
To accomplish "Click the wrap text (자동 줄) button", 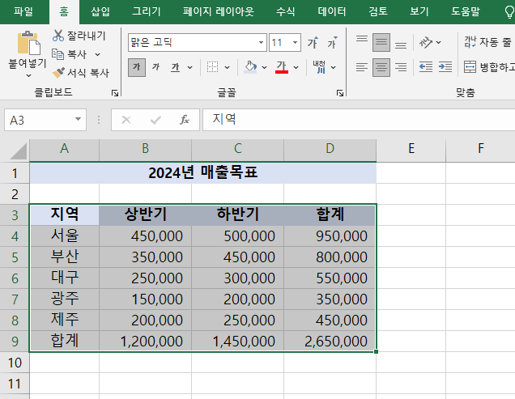I will pos(488,42).
